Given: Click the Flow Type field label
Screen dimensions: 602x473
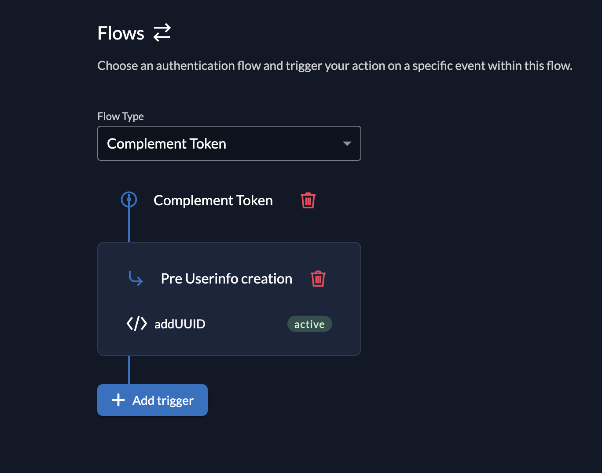Looking at the screenshot, I should [x=121, y=116].
